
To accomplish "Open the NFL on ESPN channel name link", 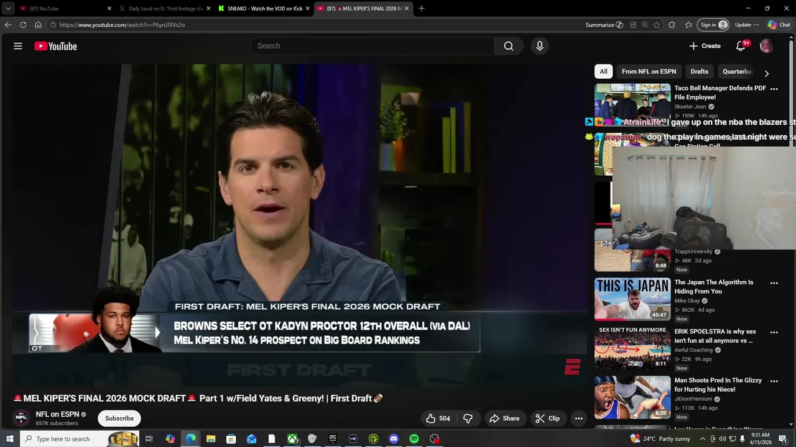I will coord(57,414).
